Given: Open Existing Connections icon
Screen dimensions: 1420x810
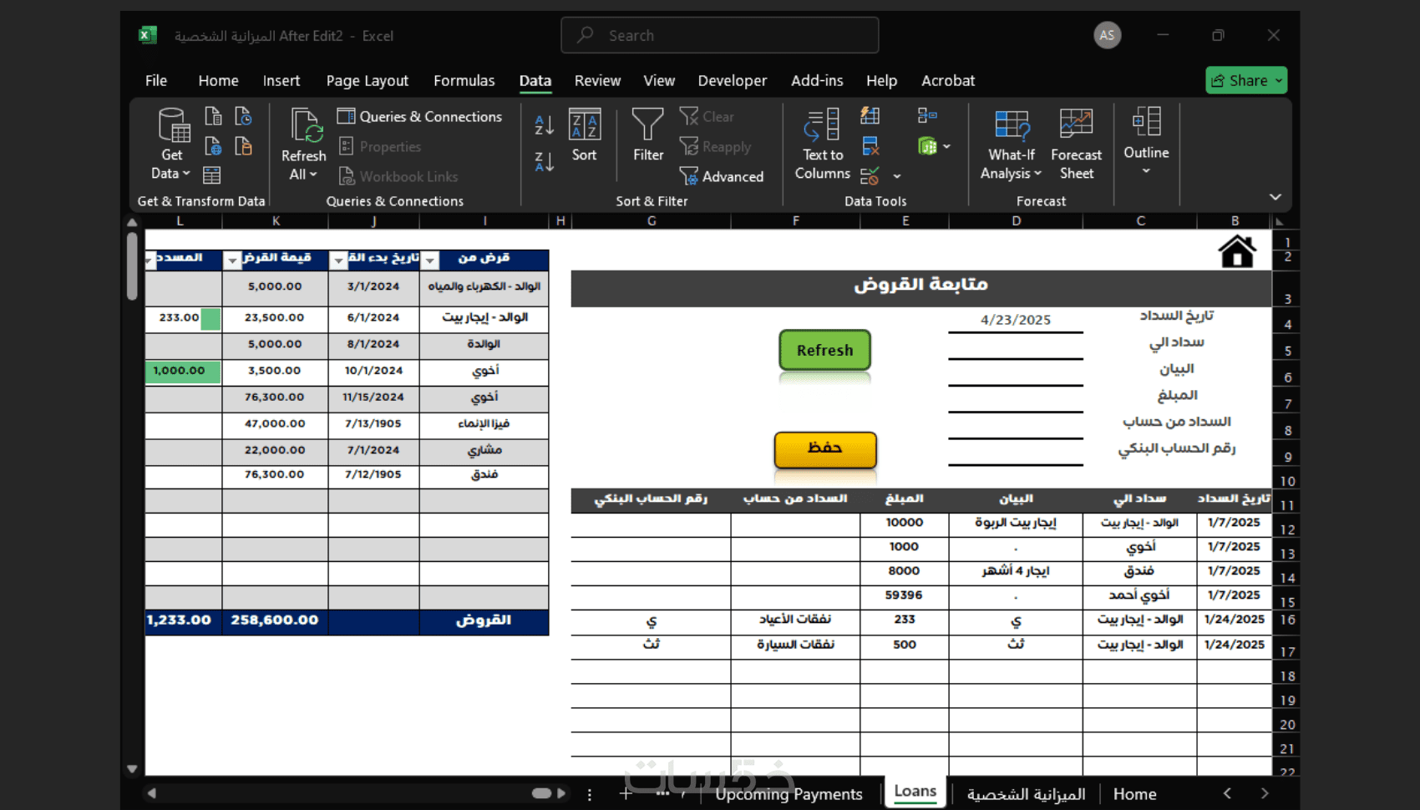Looking at the screenshot, I should [x=243, y=146].
